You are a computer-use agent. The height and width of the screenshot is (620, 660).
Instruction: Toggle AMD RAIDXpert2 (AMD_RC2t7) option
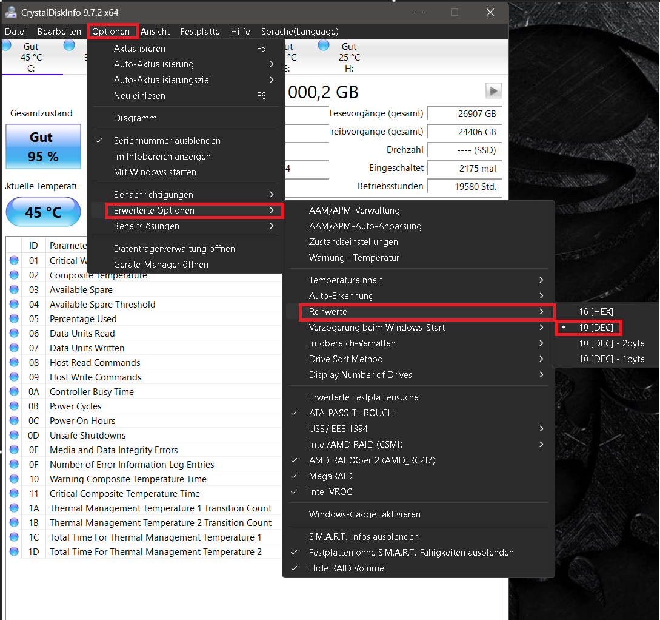click(418, 460)
